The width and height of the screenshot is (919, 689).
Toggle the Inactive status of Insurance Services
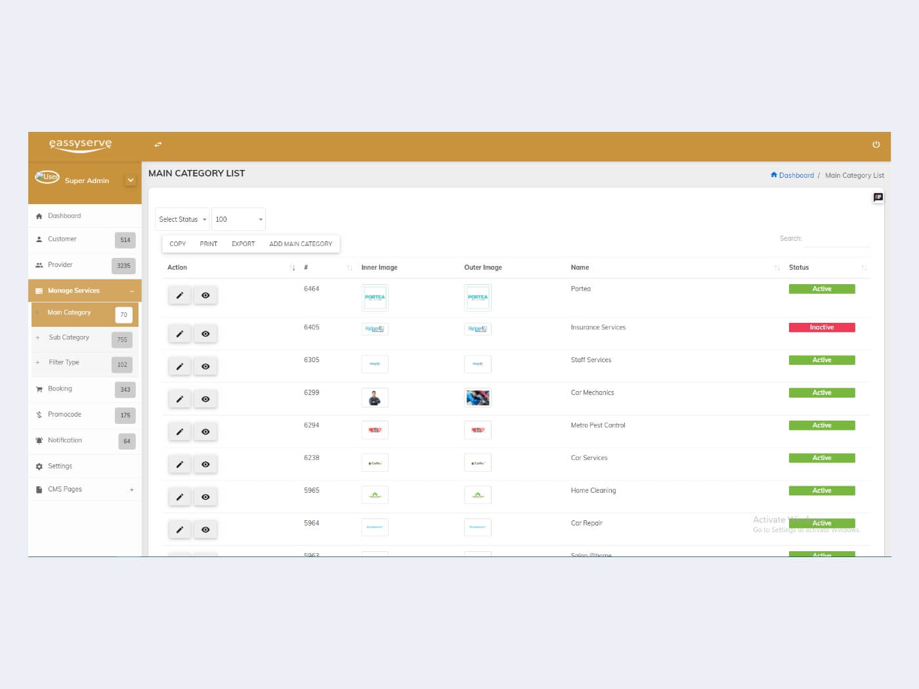pyautogui.click(x=821, y=327)
